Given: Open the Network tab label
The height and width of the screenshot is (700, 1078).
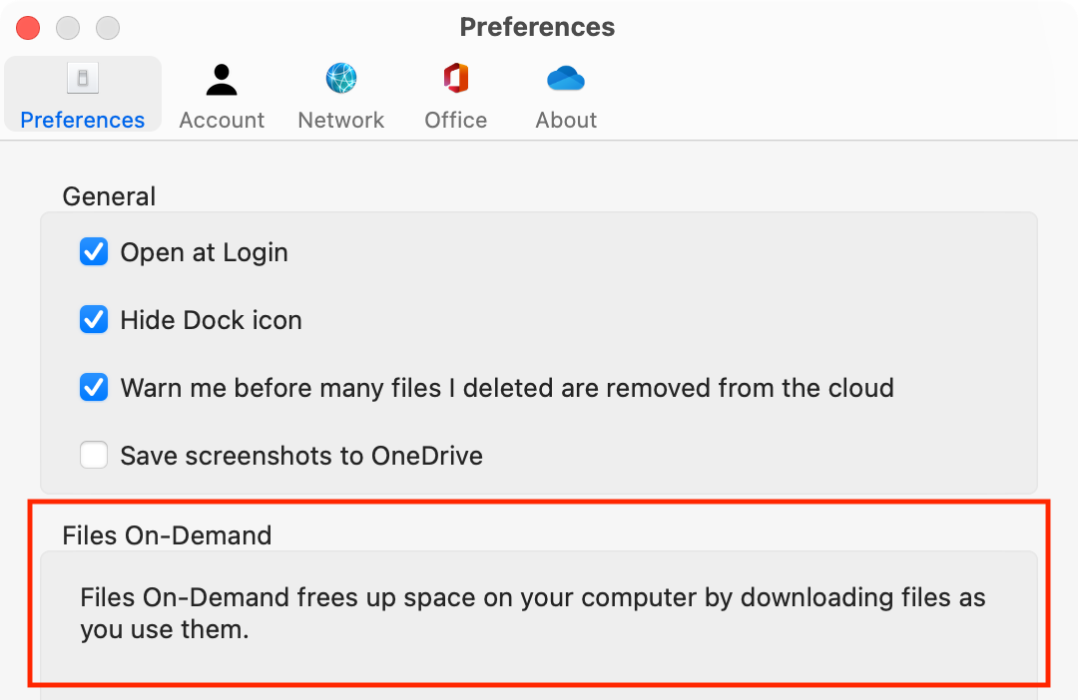Looking at the screenshot, I should coord(341,120).
